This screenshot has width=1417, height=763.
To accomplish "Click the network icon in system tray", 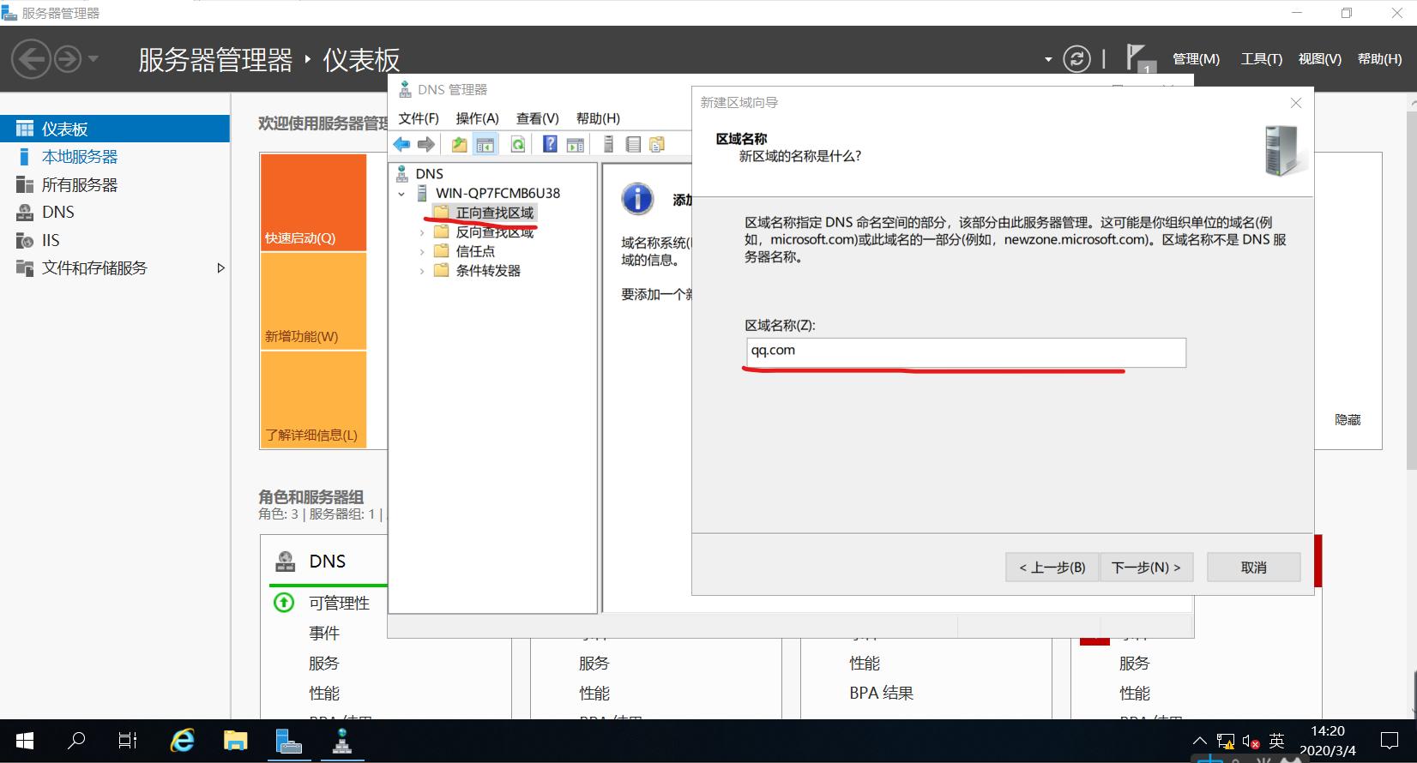I will tap(1225, 742).
